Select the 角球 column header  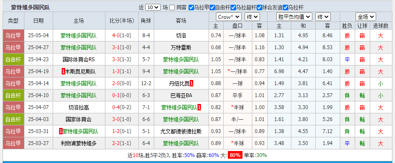click(x=146, y=21)
